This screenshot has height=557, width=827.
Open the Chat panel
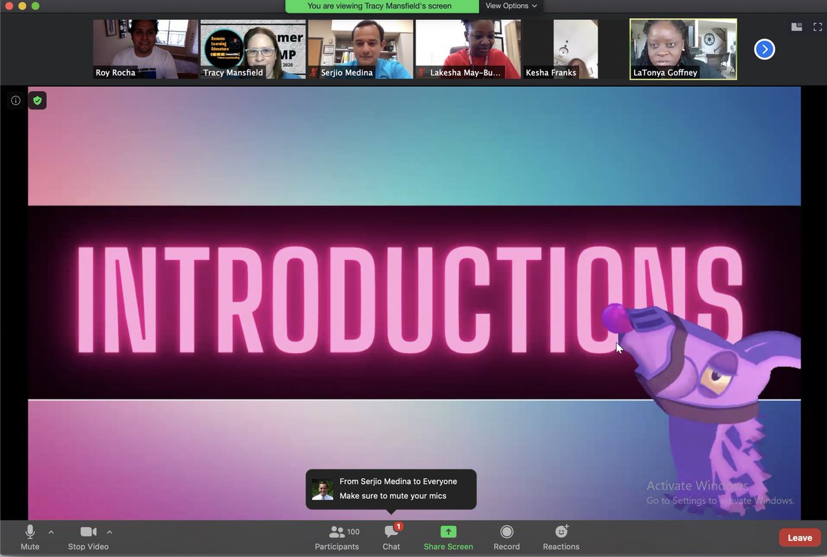[x=391, y=537]
